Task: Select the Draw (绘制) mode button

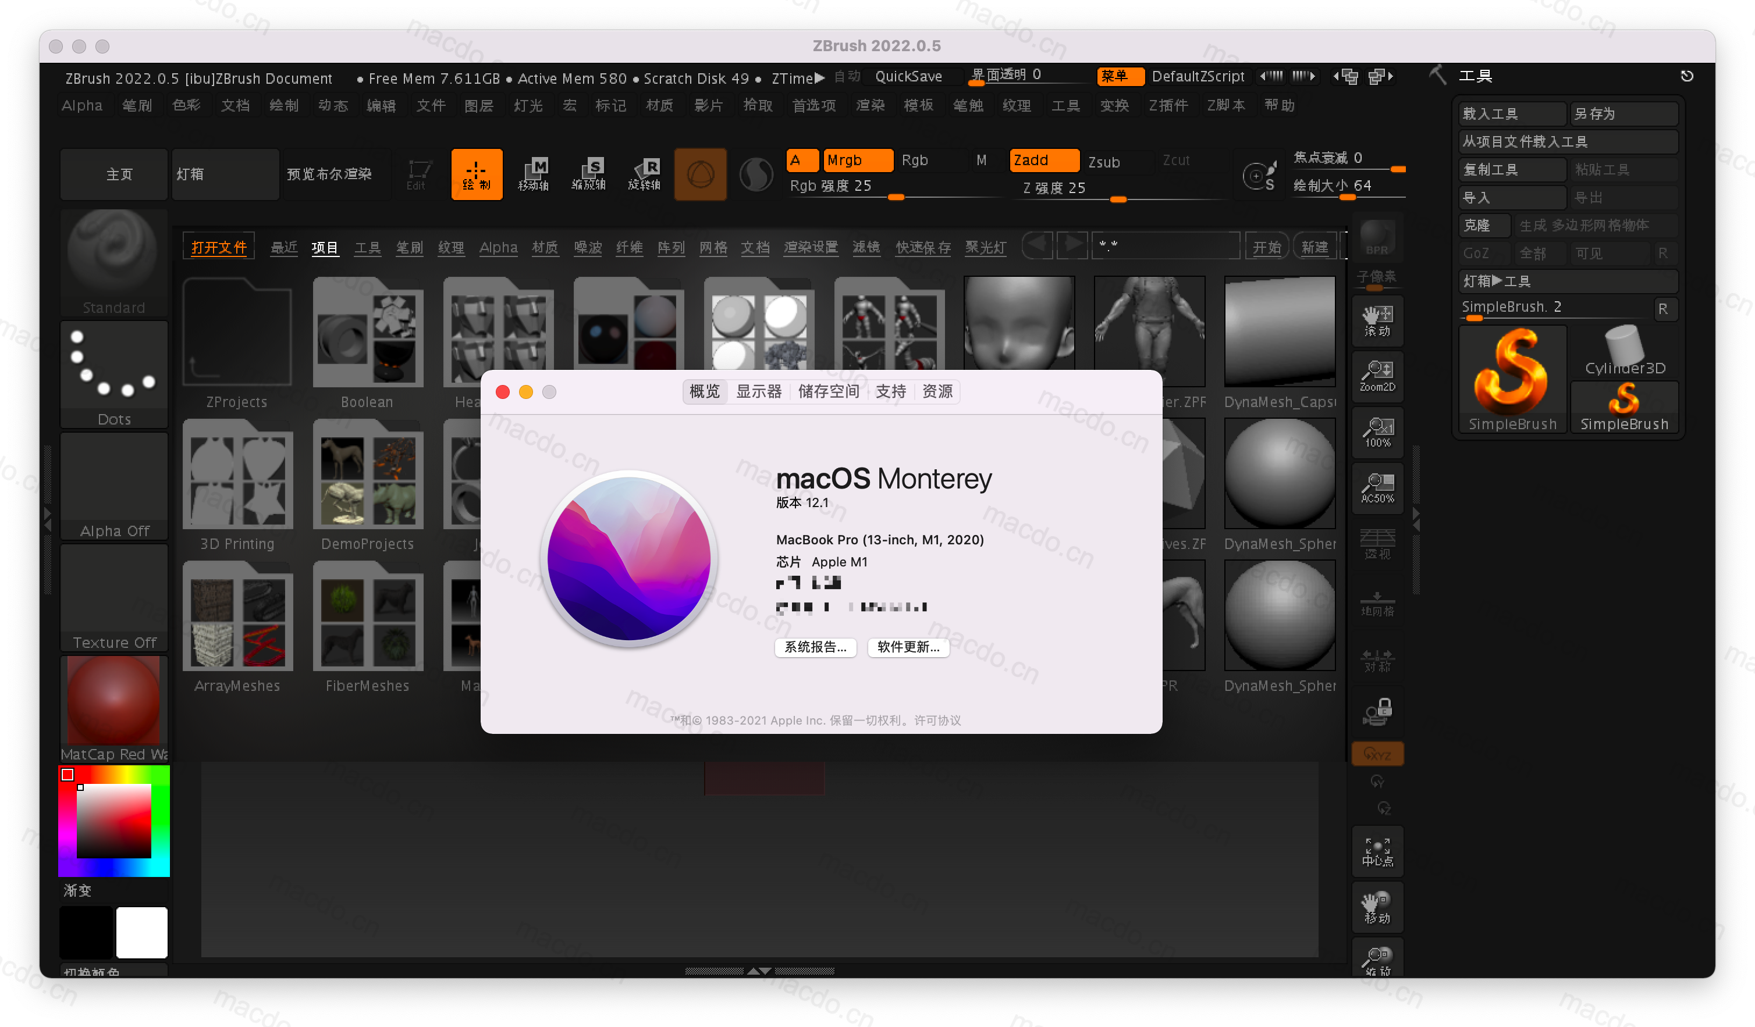Action: click(477, 174)
